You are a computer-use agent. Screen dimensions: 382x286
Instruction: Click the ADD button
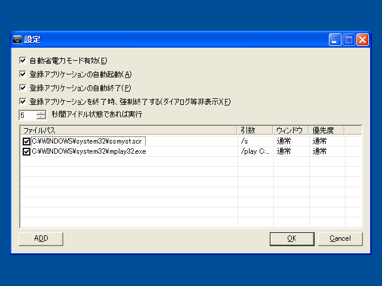point(41,239)
